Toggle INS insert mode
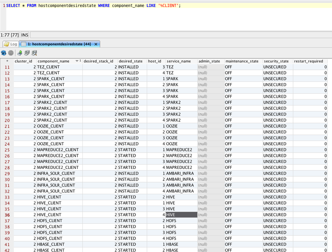The height and width of the screenshot is (252, 332). click(x=25, y=35)
